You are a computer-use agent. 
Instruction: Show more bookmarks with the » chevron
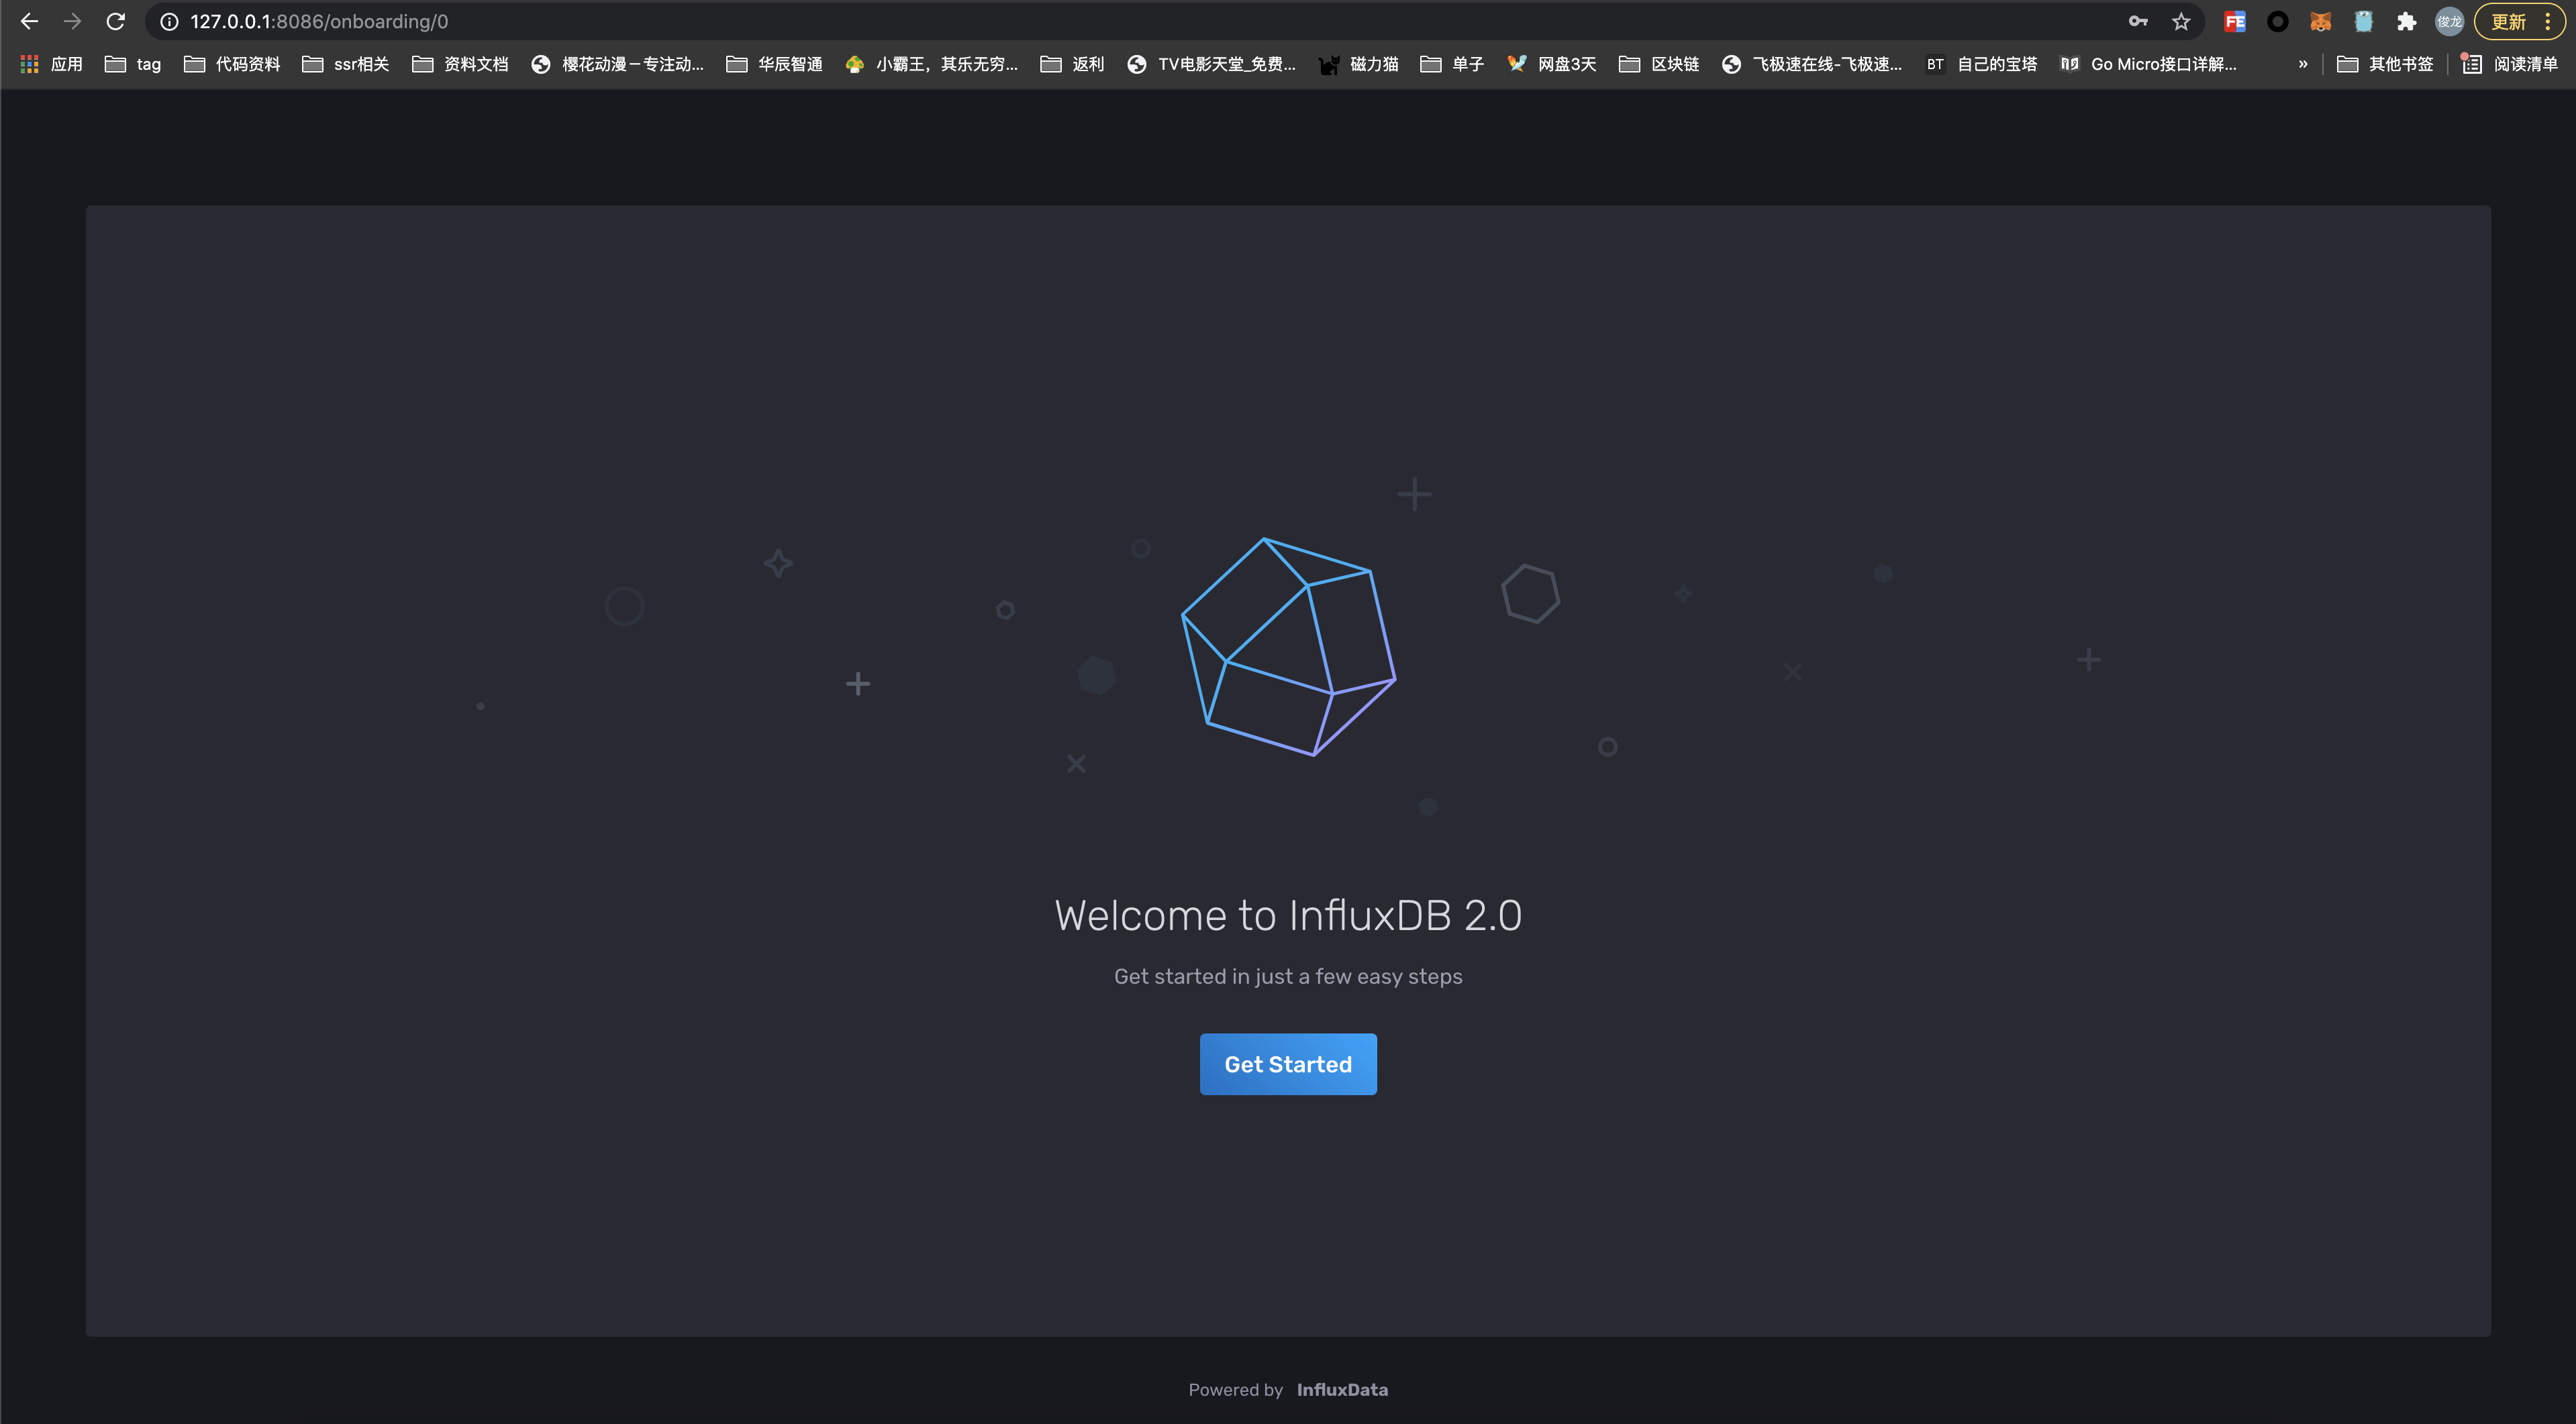[2303, 64]
